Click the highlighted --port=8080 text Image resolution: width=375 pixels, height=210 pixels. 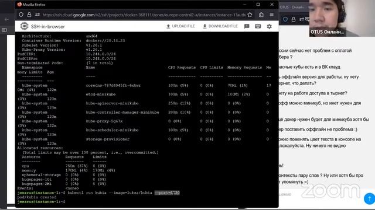[167, 193]
